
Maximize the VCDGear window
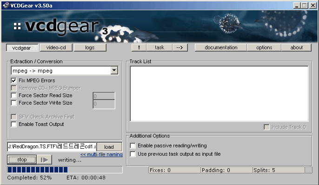point(305,5)
